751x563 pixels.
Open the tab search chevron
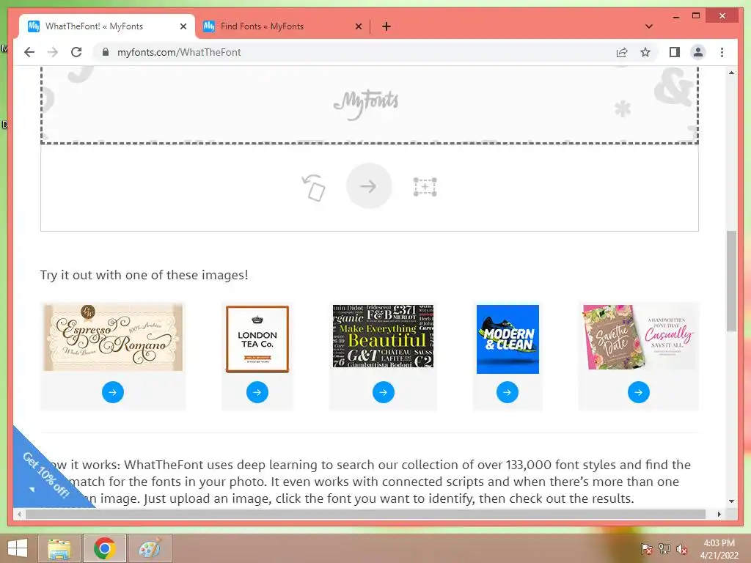pos(649,27)
